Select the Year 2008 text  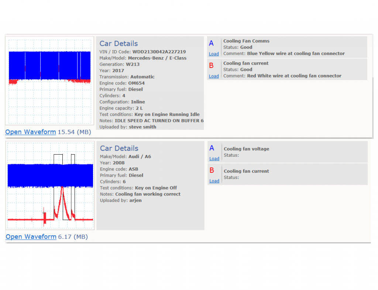(x=112, y=163)
